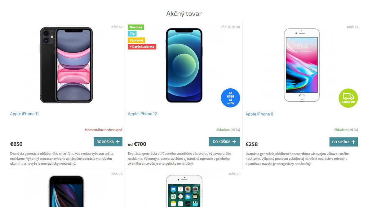Click the Akčný tovar section heading
Image resolution: width=372 pixels, height=207 pixels.
click(184, 14)
